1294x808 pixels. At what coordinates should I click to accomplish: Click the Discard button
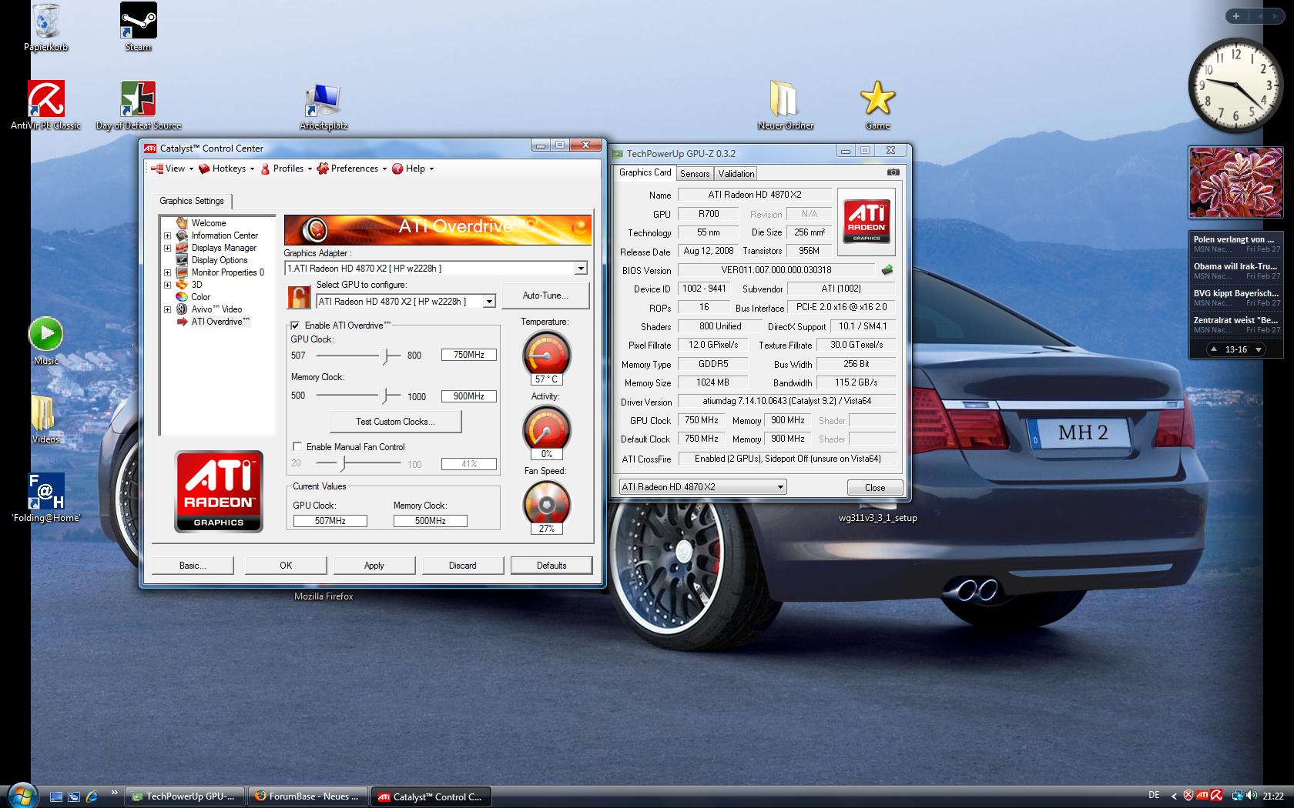pos(463,566)
